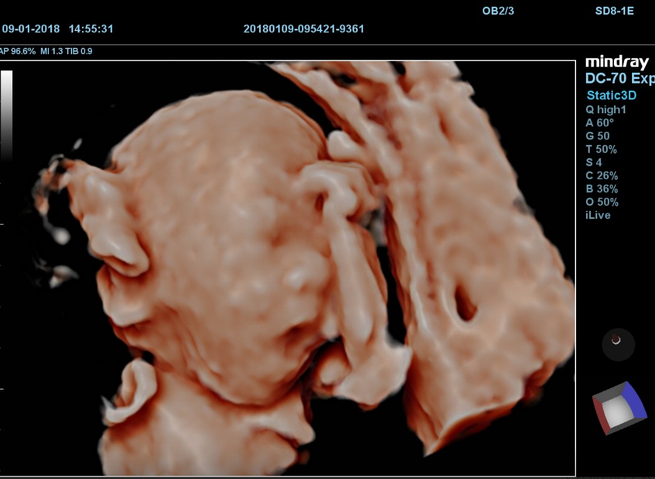The height and width of the screenshot is (479, 655).
Task: Select the Static3D mode label
Action: [x=611, y=95]
